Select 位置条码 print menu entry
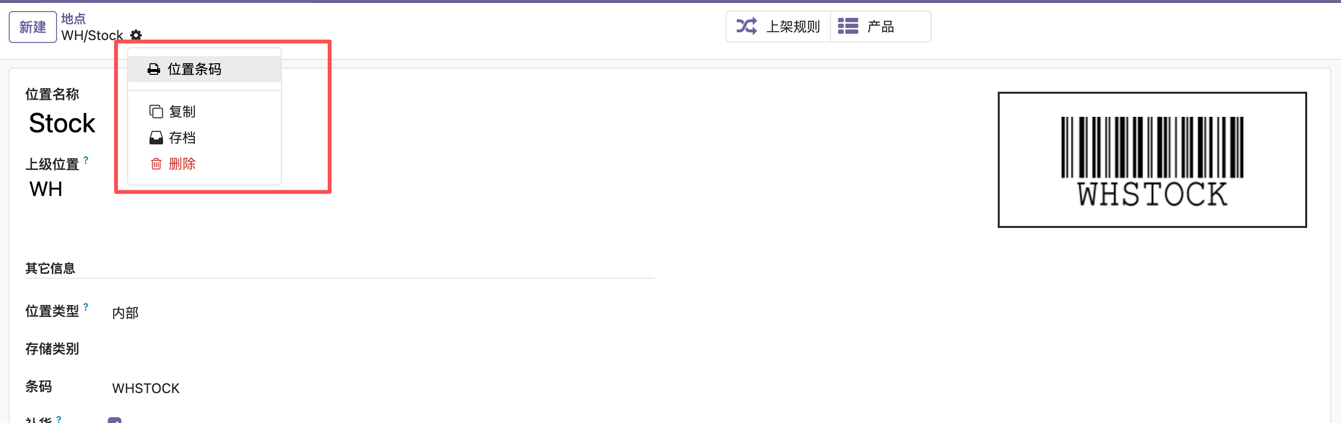The image size is (1341, 423). click(204, 69)
